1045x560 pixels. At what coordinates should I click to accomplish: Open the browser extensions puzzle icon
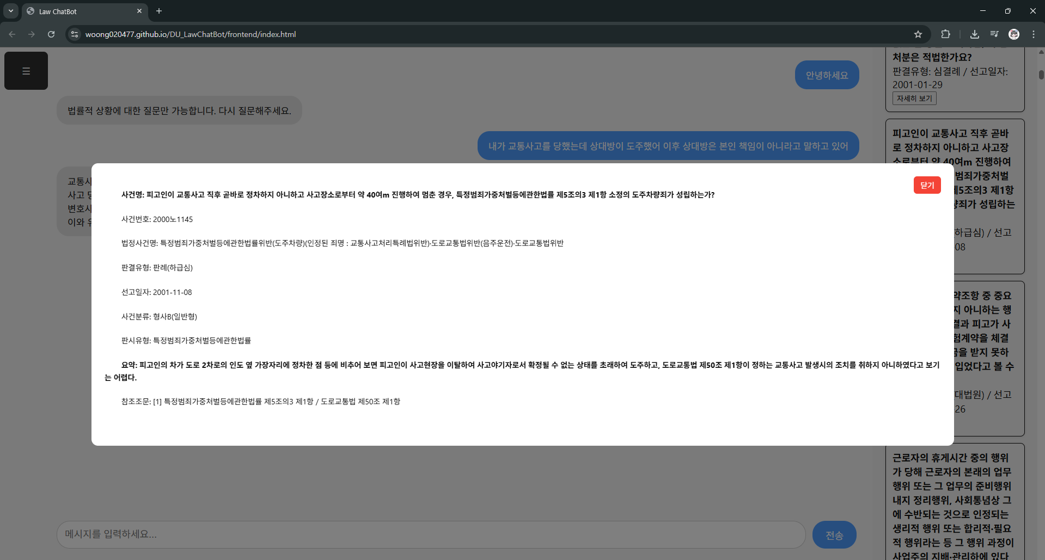click(x=946, y=34)
